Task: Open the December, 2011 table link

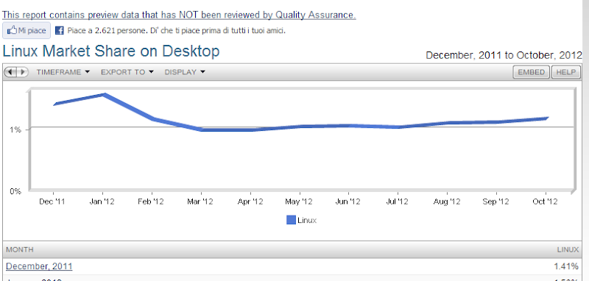Action: (x=39, y=266)
